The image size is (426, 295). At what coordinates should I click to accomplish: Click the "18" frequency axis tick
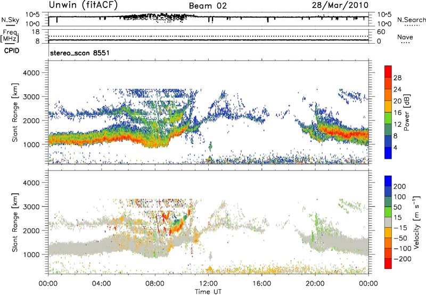point(36,32)
